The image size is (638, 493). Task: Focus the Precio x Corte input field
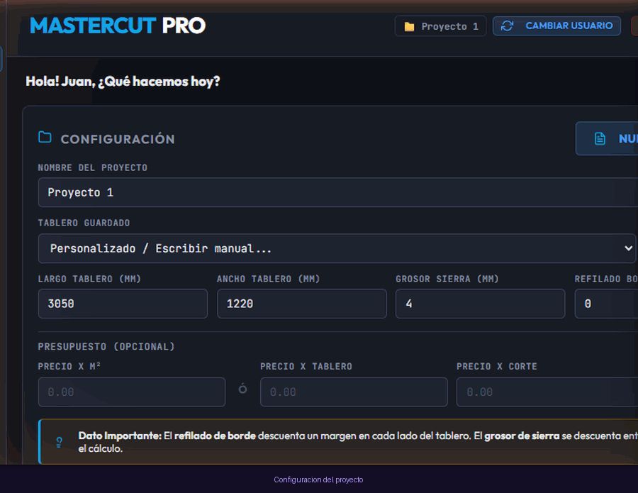point(547,392)
